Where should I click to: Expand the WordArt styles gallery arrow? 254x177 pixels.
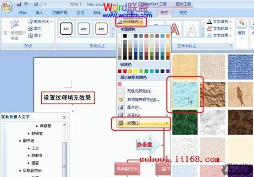(203, 35)
